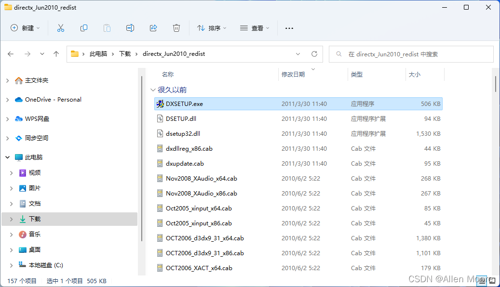Click the OneDrive cloud icon
500x287 pixels.
pos(19,100)
